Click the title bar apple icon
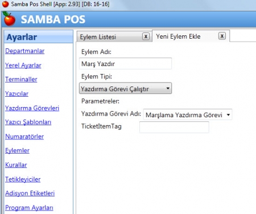Screen dimensions: 256x214 [x=5, y=4]
